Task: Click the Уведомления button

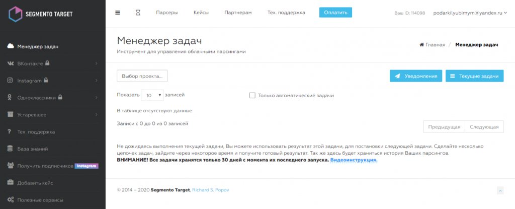Action: tap(416, 76)
